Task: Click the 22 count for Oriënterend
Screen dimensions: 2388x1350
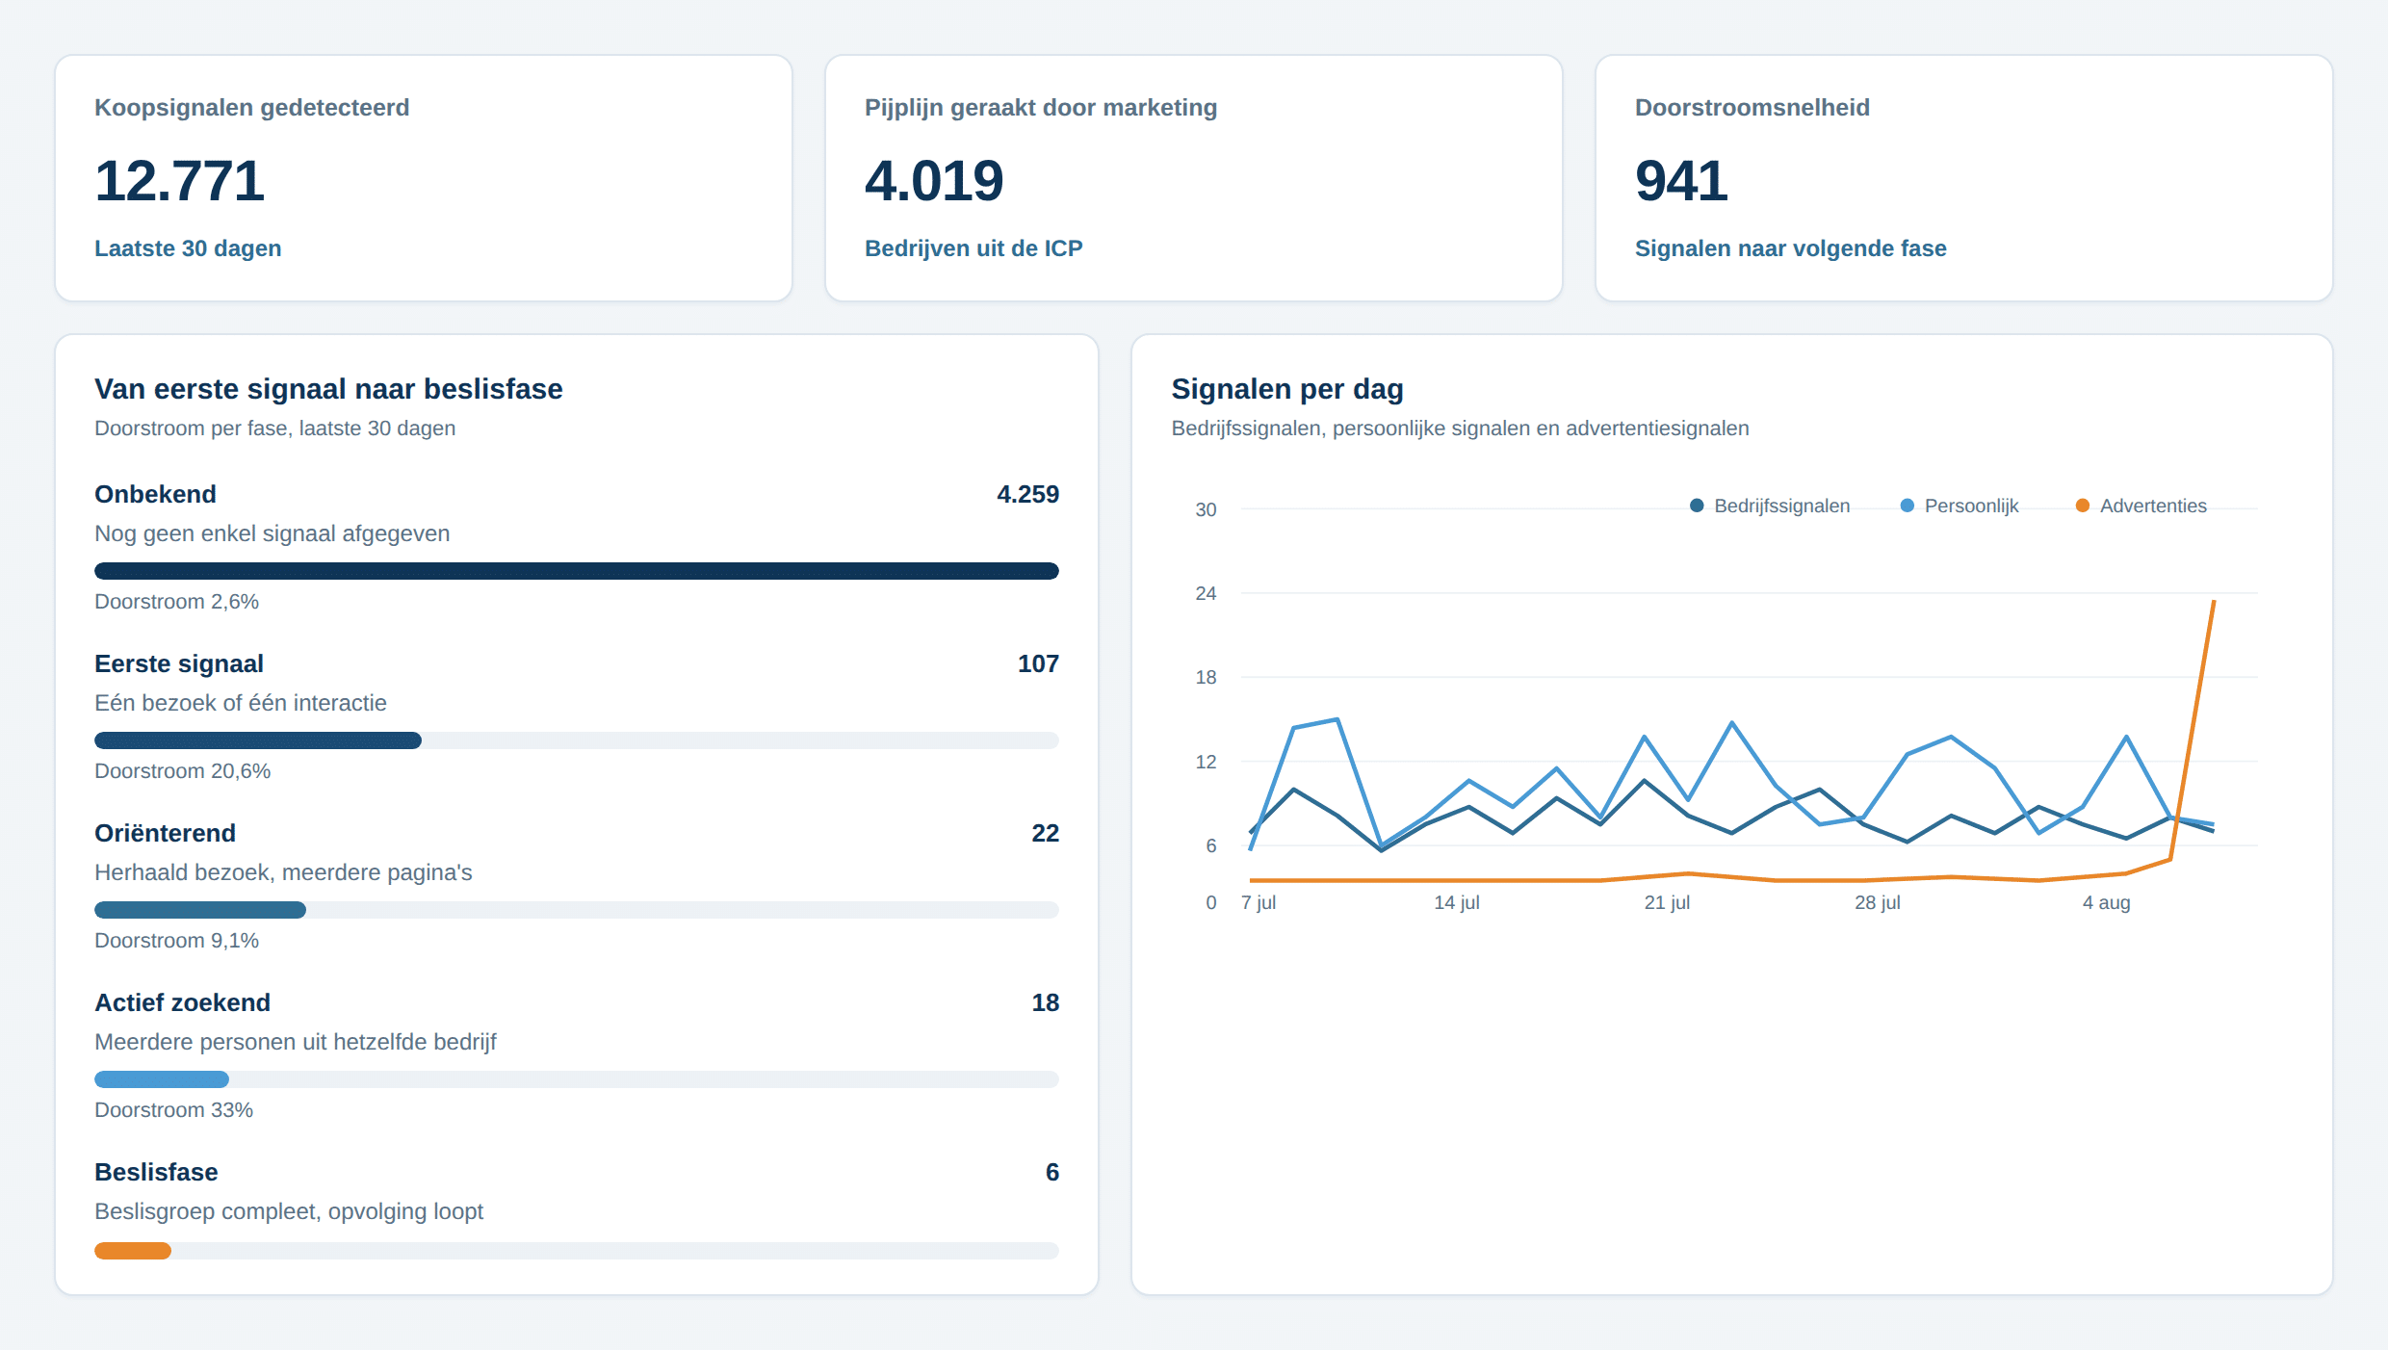Action: pyautogui.click(x=1045, y=833)
